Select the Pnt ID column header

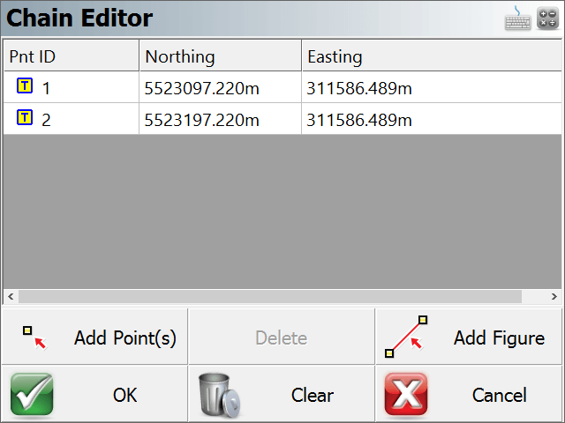[71, 56]
